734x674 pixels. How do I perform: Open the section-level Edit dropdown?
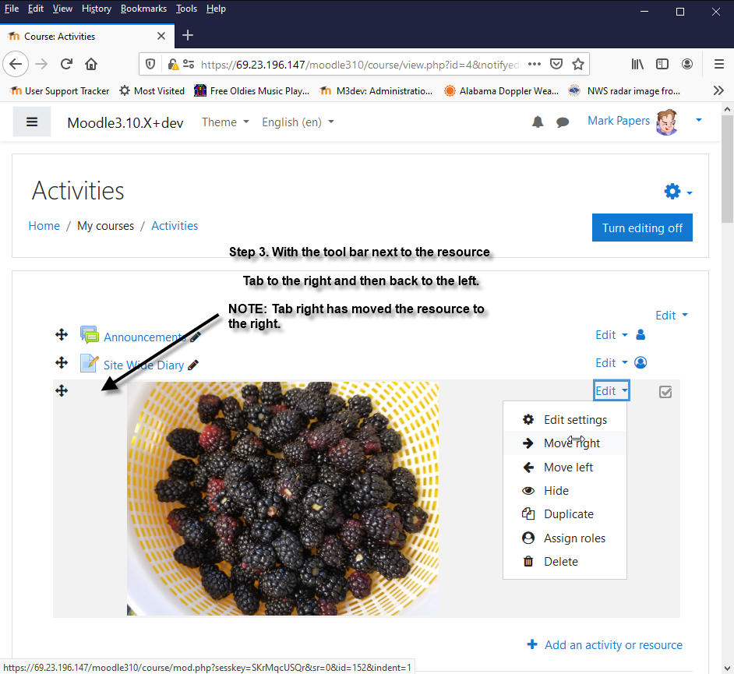(x=672, y=316)
